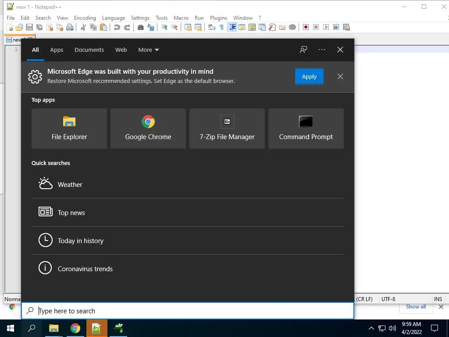
Task: Focus the Type here to search box
Action: 188,311
